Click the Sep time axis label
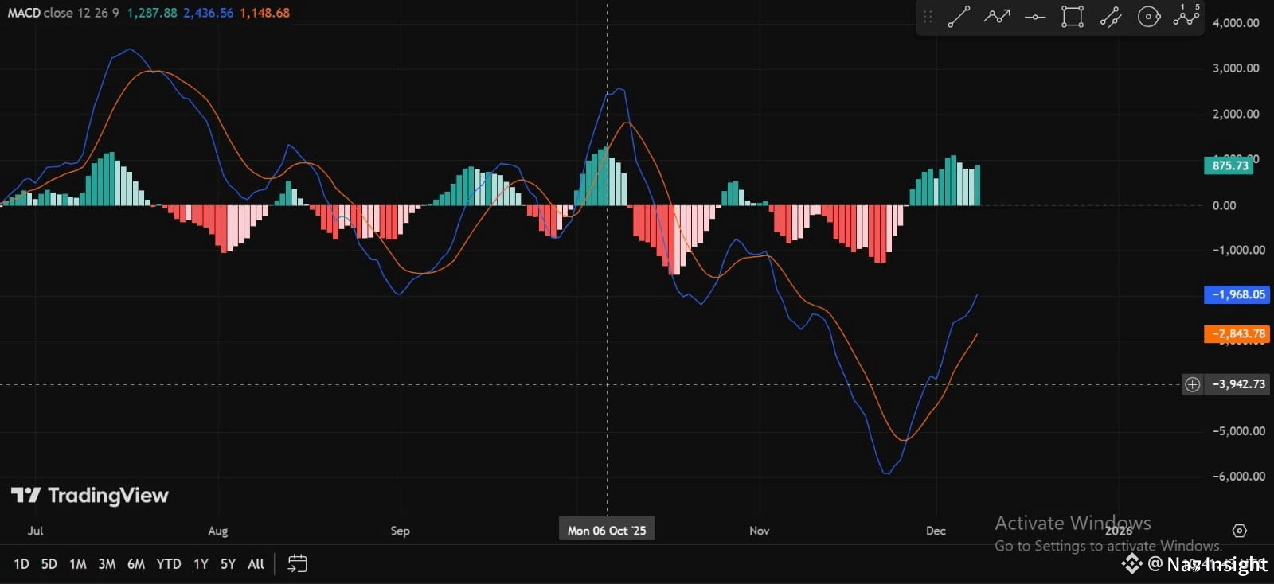 (x=400, y=531)
